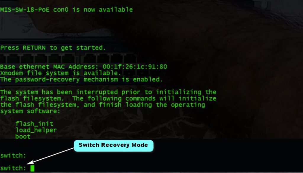Click 'MIS-SW-18-PoE con0 is now available' line
This screenshot has width=303, height=173.
click(x=67, y=10)
